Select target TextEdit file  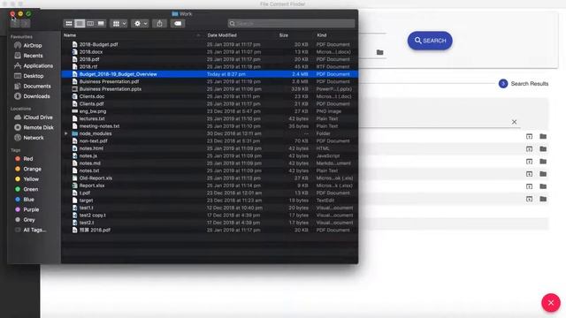point(210,201)
